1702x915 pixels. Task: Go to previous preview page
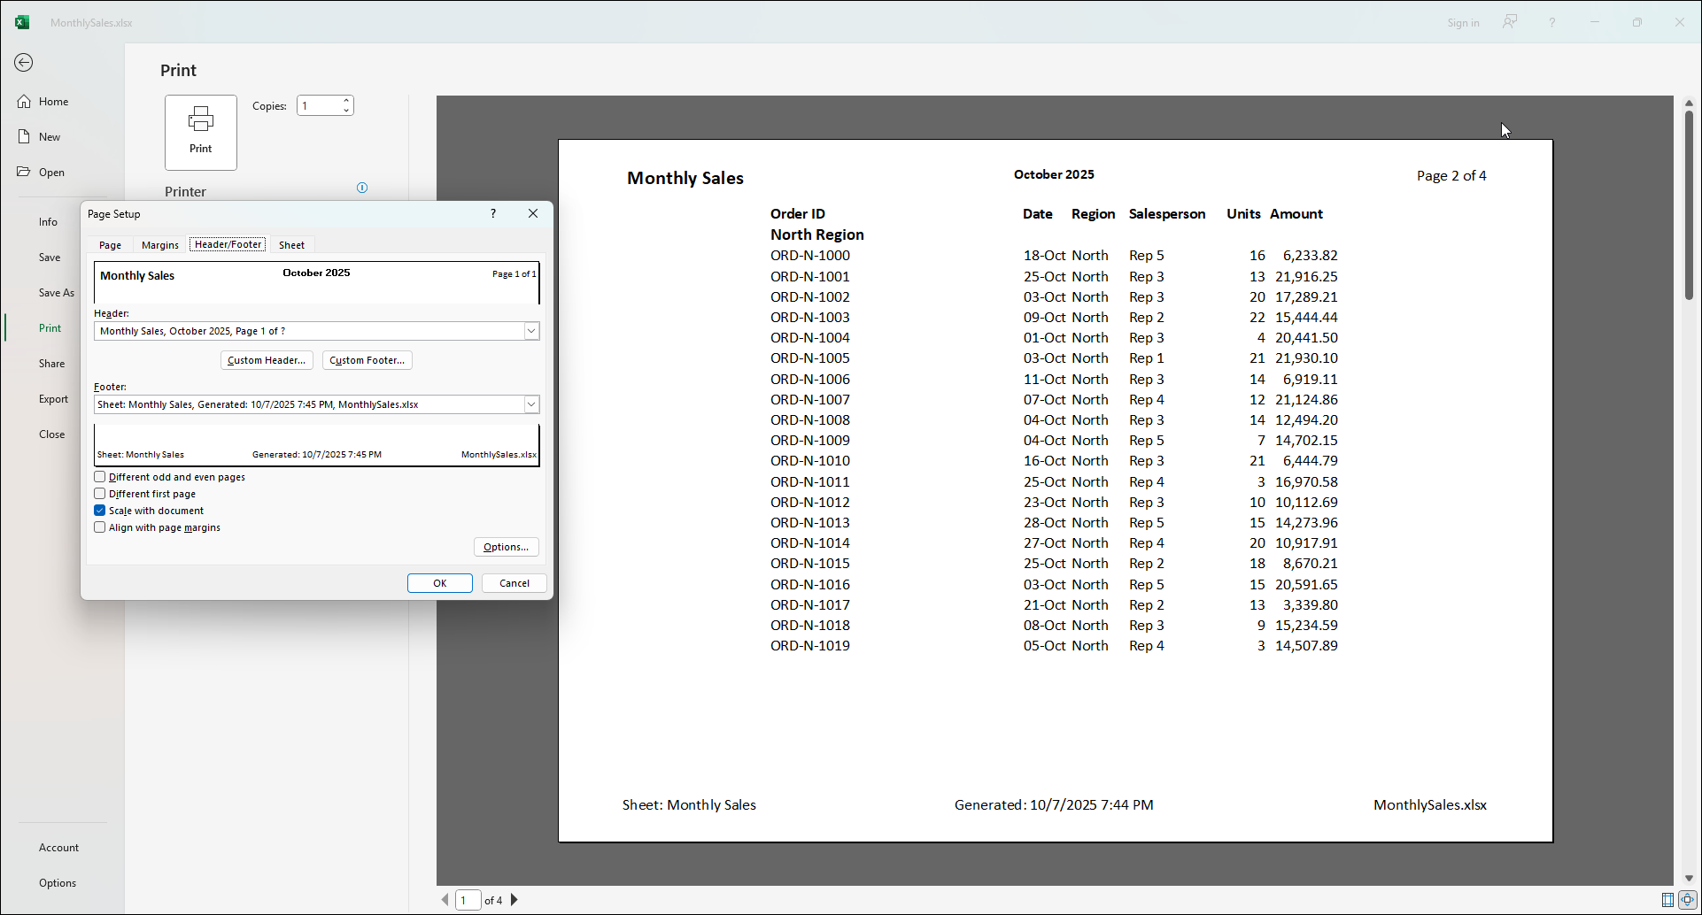click(444, 899)
